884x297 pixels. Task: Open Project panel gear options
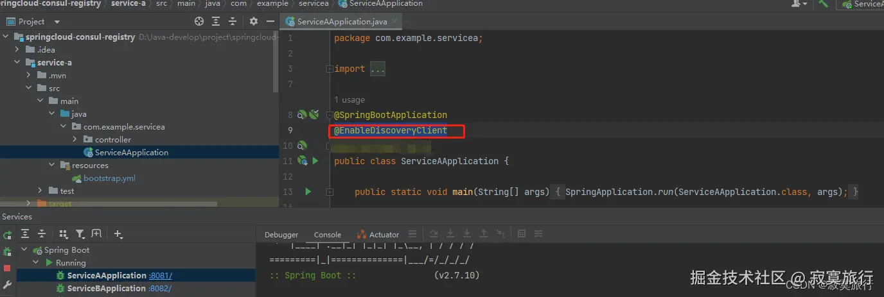click(254, 21)
